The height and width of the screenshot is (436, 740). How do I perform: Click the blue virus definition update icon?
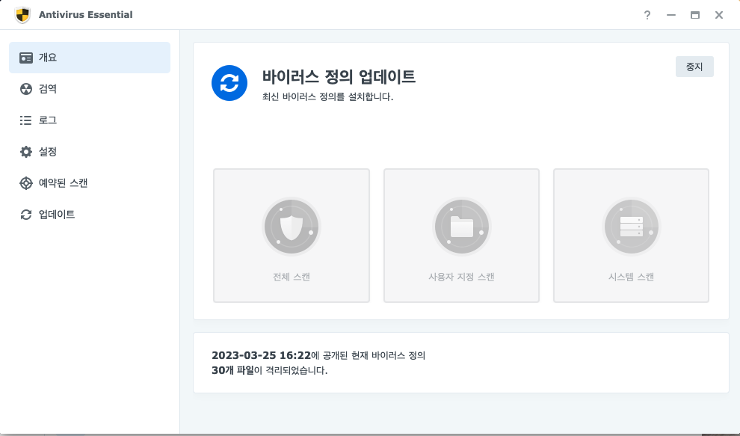click(x=229, y=83)
